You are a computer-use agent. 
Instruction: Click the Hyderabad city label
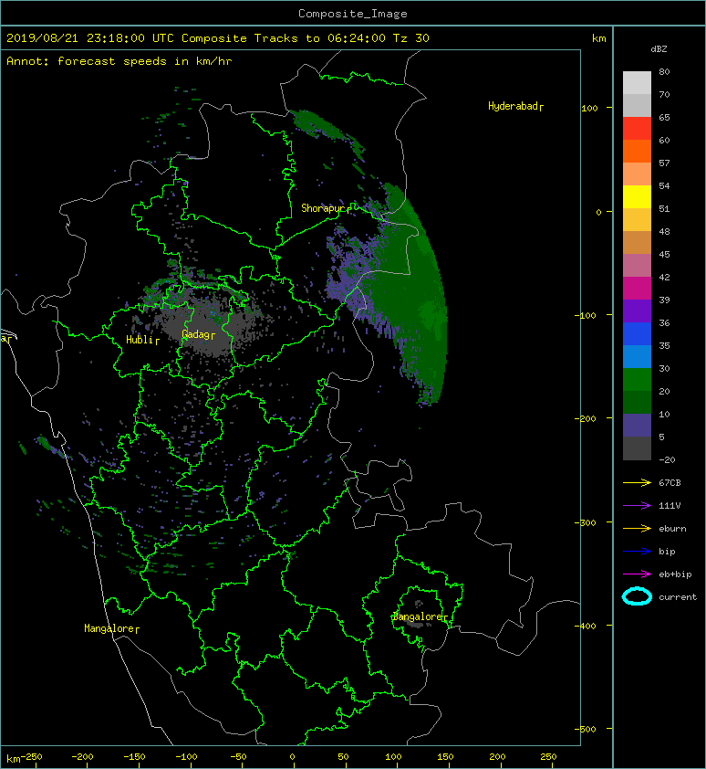tap(515, 106)
